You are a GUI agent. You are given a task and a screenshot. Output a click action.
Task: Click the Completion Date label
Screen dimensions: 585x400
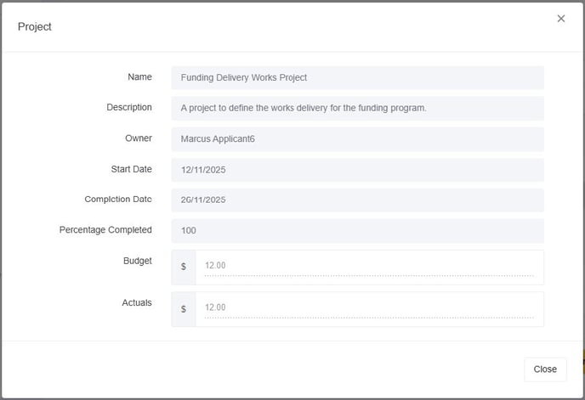coord(118,200)
